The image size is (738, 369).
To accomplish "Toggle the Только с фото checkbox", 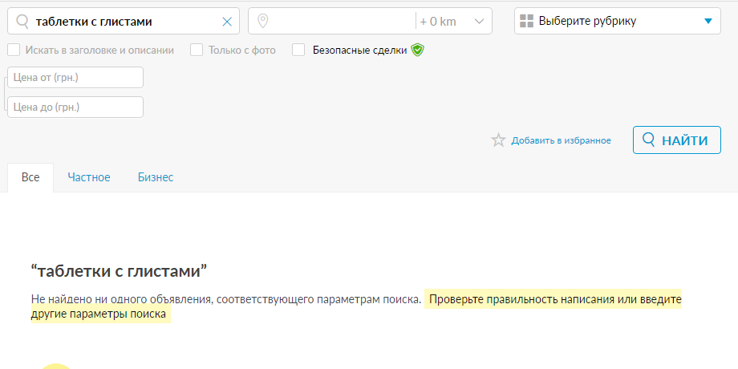I will click(x=197, y=50).
